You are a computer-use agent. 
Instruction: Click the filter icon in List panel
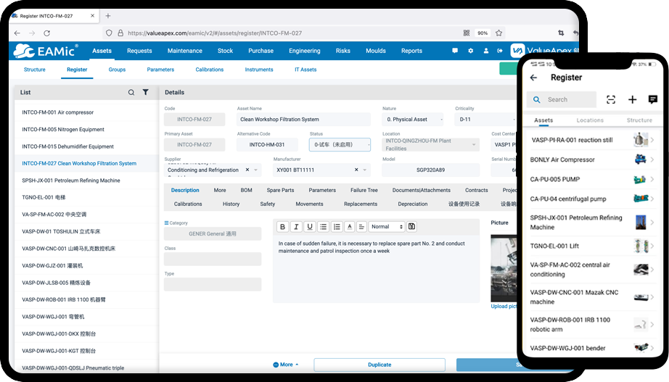[x=145, y=93]
